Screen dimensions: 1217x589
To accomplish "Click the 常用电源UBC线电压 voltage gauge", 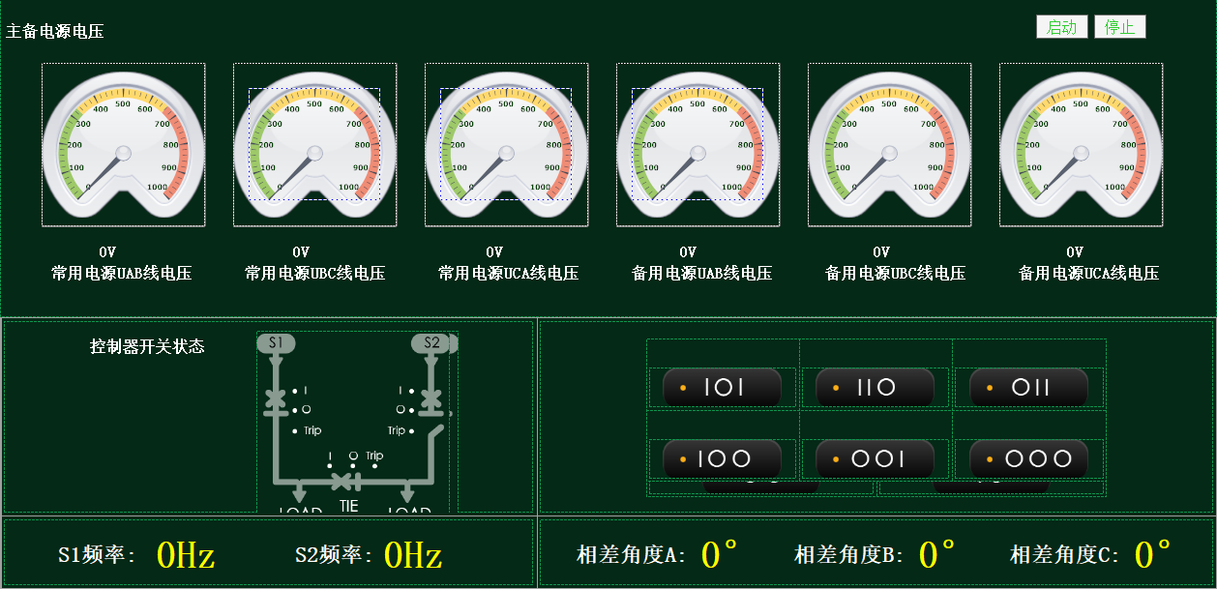I will click(314, 145).
